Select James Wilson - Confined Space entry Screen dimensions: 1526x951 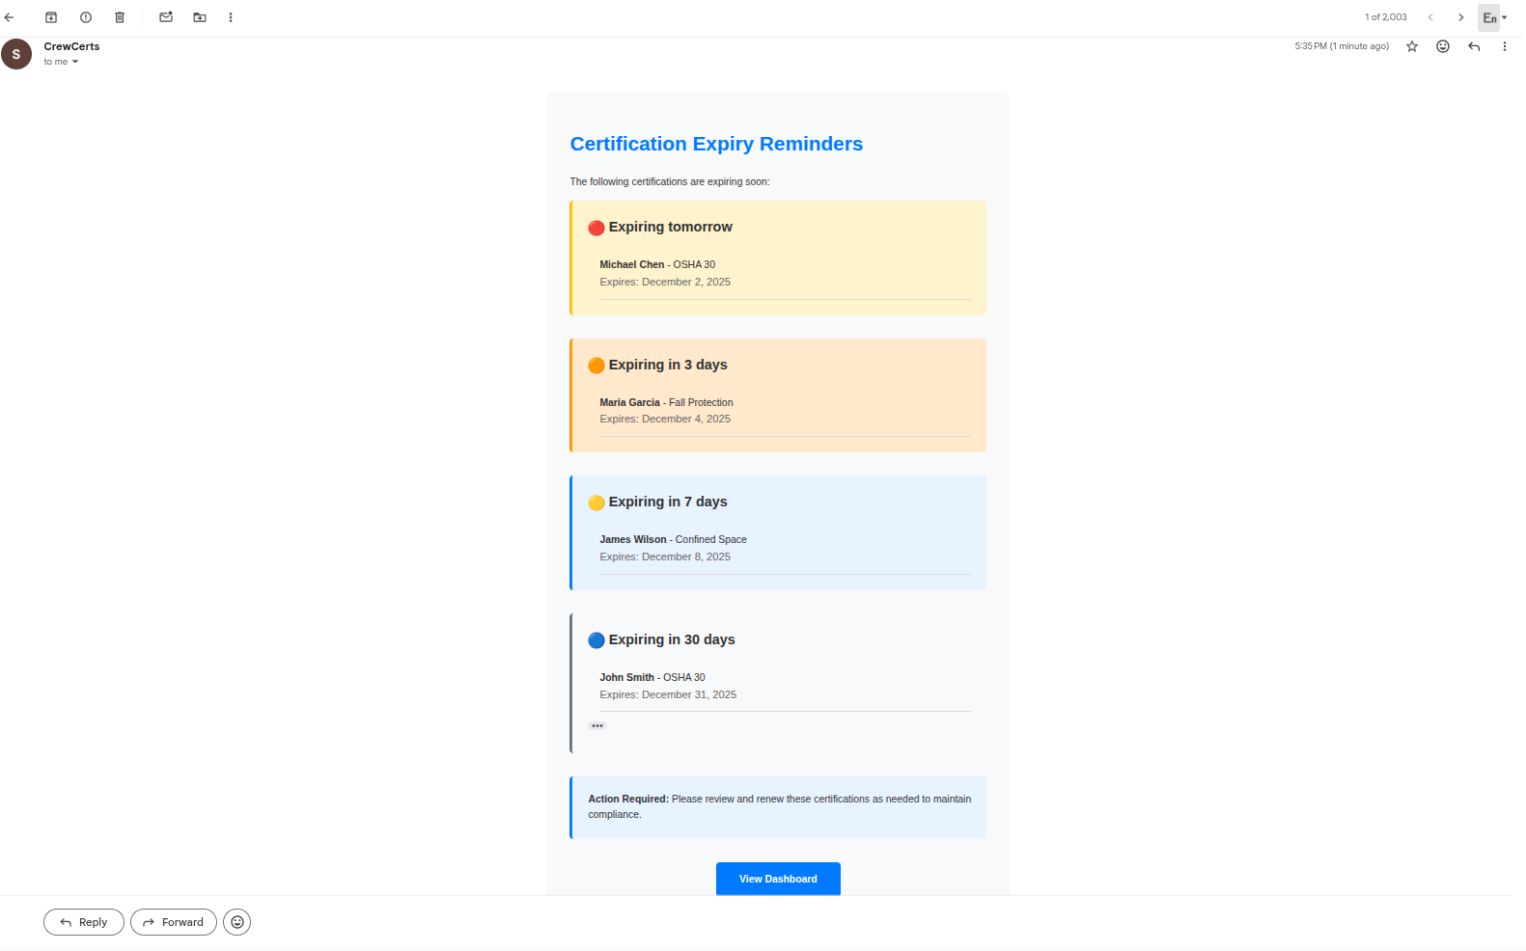pos(673,539)
